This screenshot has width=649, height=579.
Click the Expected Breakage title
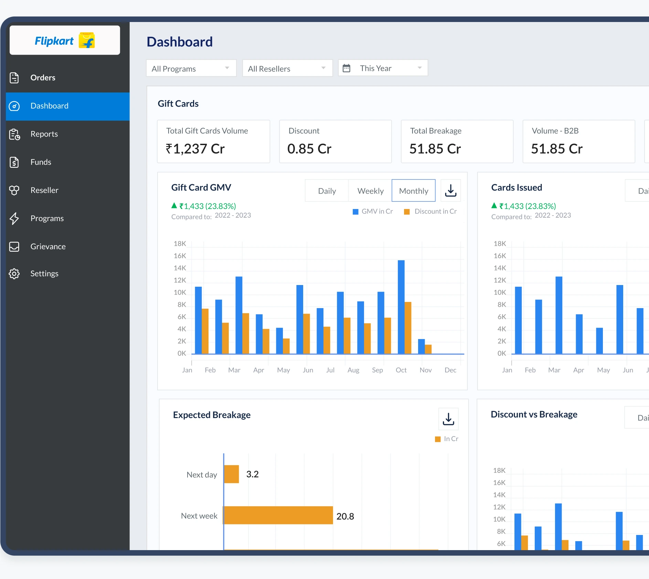tap(212, 415)
